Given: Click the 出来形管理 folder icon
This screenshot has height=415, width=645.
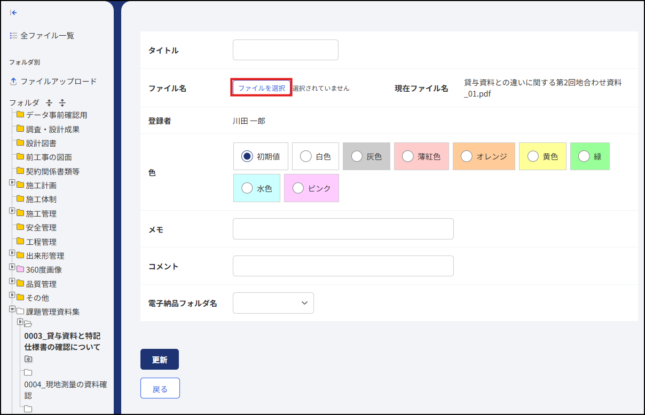Looking at the screenshot, I should [x=20, y=255].
